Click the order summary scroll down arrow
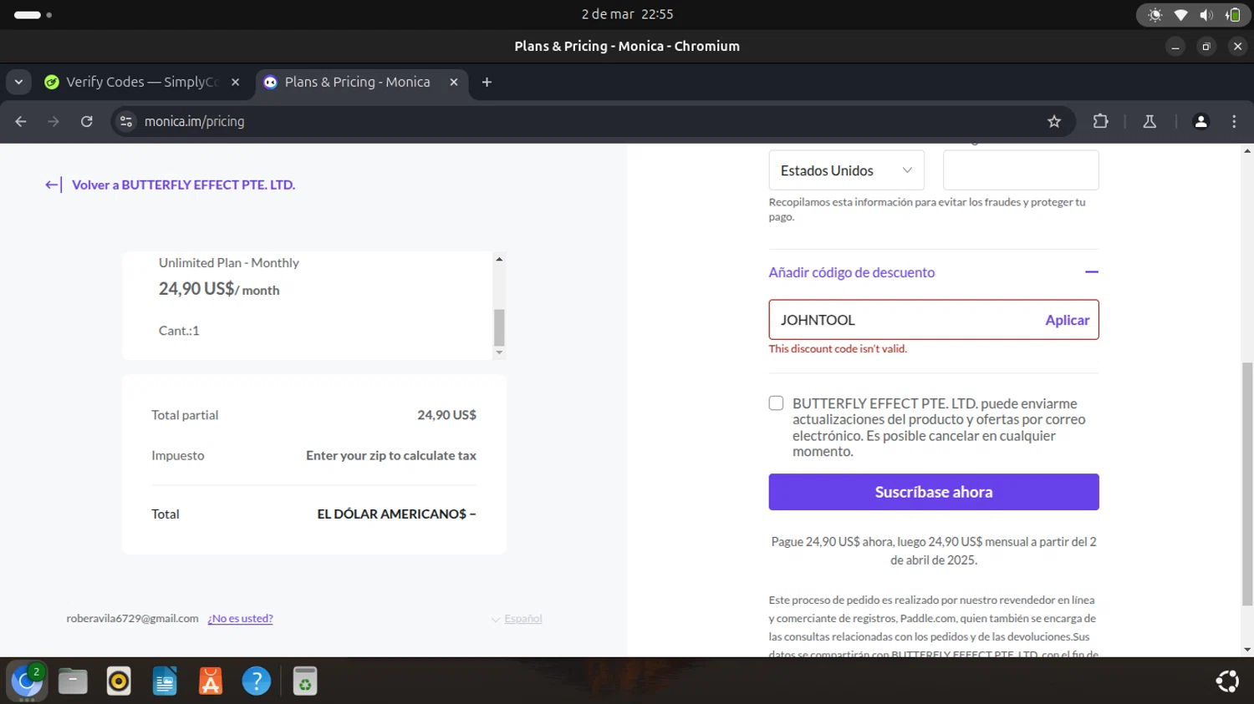Viewport: 1254px width, 704px height. 499,352
